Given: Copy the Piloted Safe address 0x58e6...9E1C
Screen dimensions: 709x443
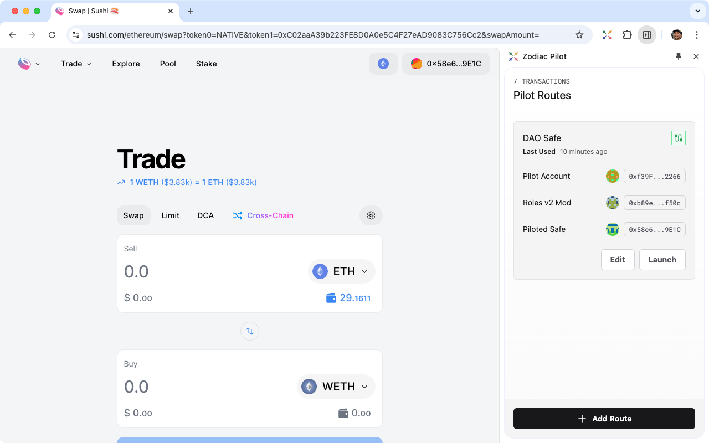Looking at the screenshot, I should pos(655,229).
